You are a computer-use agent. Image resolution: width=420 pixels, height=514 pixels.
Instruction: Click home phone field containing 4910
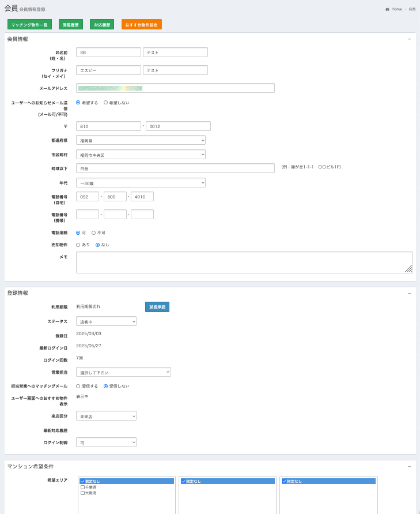(x=142, y=197)
